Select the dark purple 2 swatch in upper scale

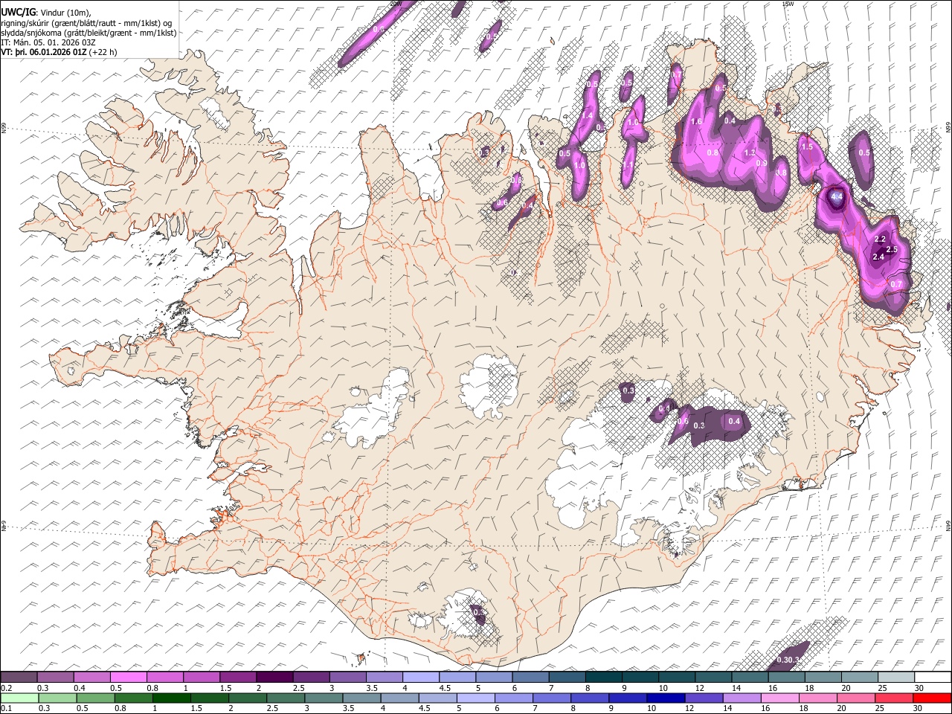point(274,678)
